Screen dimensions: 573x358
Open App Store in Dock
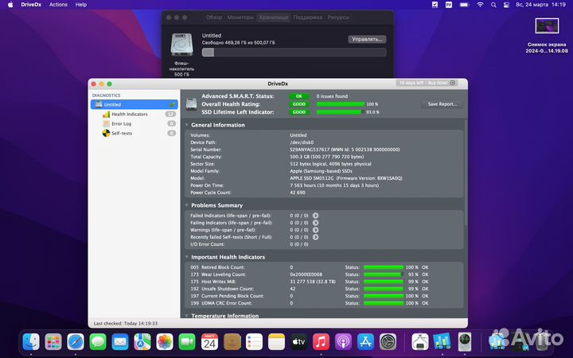click(366, 342)
